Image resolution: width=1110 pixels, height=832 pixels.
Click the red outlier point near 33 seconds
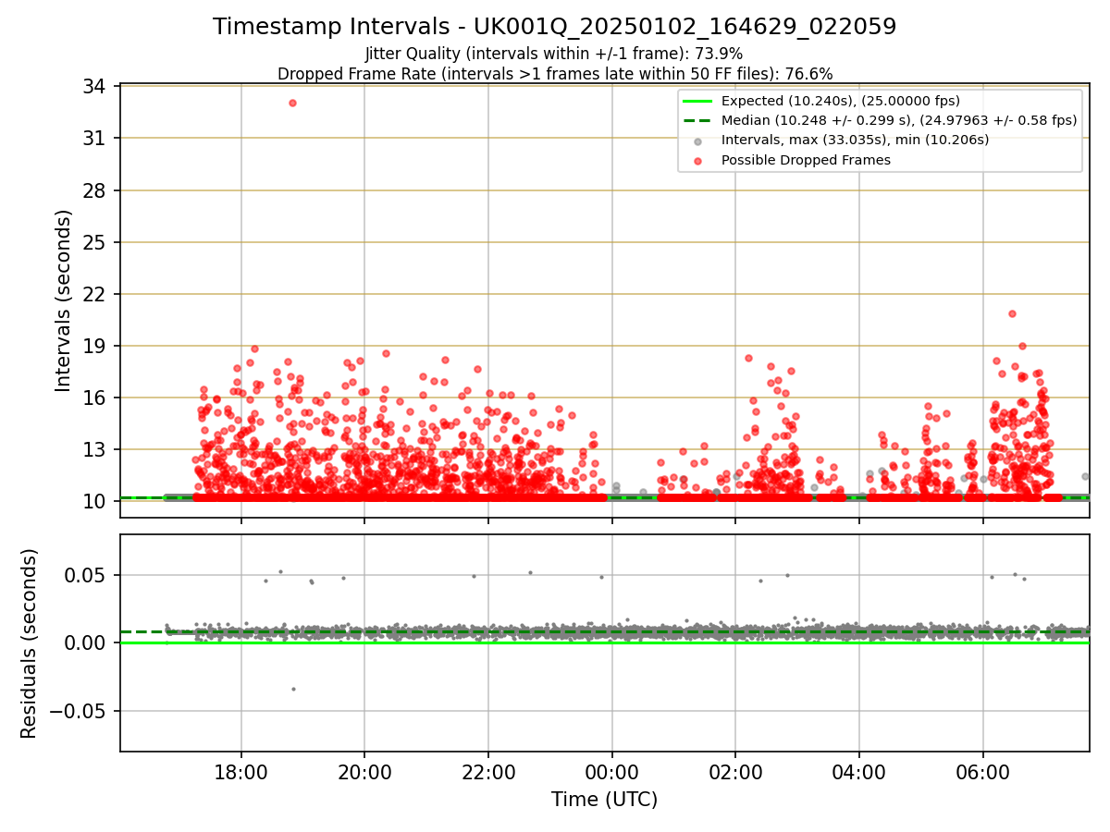point(292,103)
